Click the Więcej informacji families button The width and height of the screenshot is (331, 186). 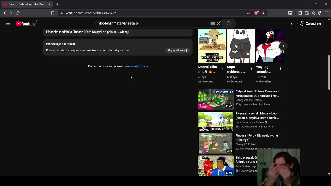tap(177, 50)
